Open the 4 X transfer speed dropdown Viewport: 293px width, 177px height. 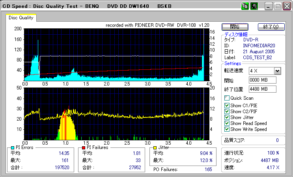click(x=277, y=71)
